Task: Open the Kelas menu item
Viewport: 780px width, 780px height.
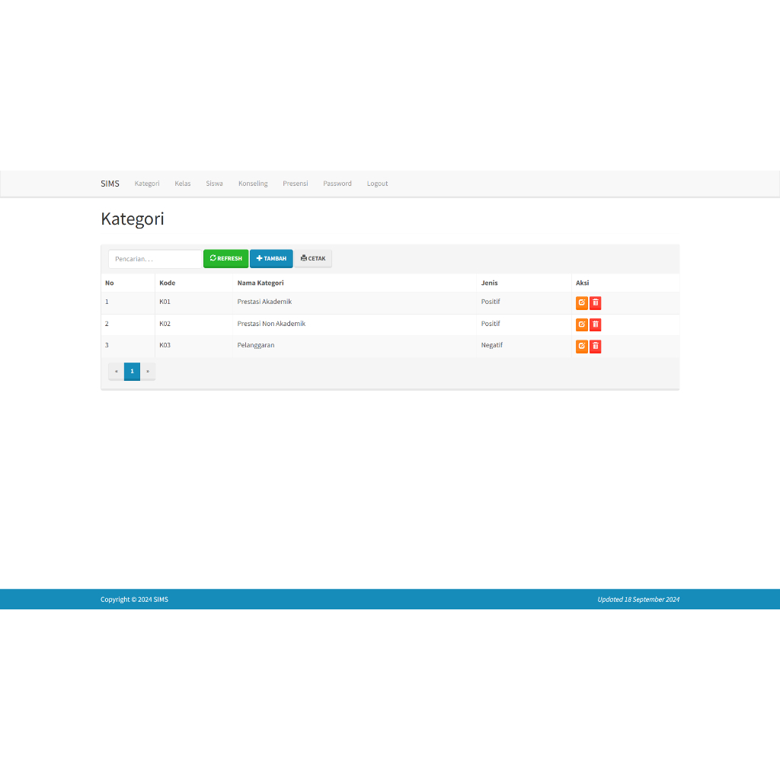Action: tap(182, 183)
